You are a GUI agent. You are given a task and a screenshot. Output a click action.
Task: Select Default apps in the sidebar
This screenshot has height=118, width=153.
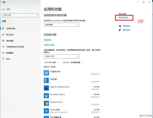[x=10, y=35]
